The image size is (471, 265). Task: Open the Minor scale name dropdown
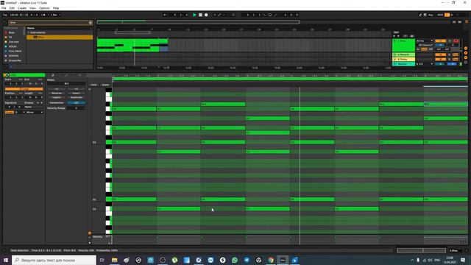tap(35, 112)
